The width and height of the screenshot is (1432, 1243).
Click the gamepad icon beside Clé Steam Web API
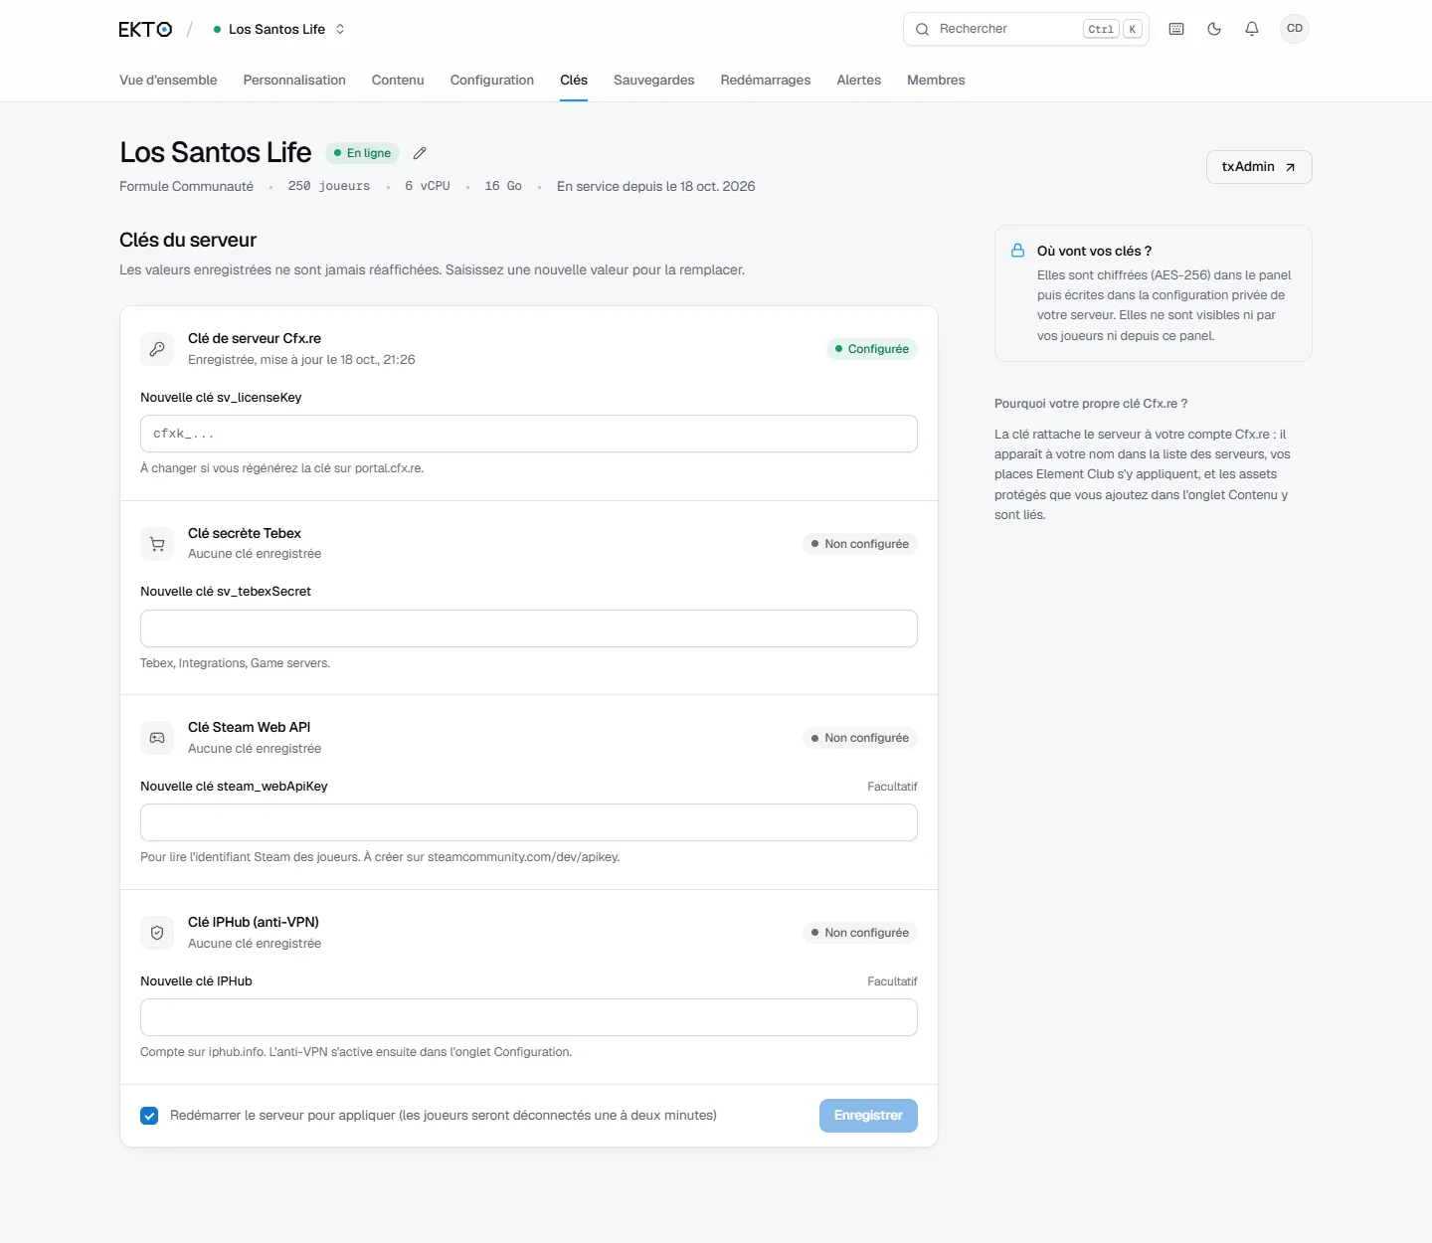point(157,738)
